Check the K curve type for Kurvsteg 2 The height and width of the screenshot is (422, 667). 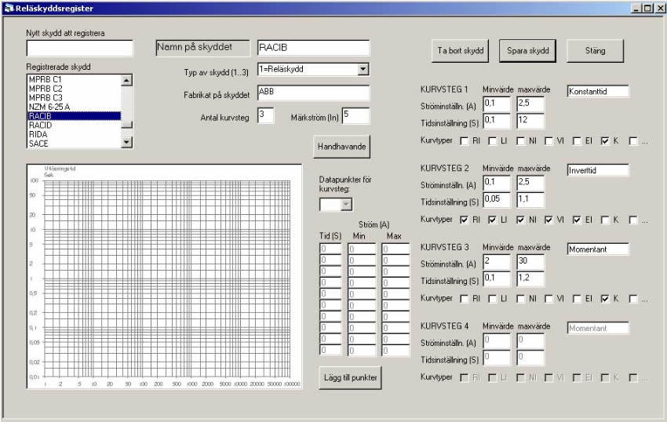(606, 220)
